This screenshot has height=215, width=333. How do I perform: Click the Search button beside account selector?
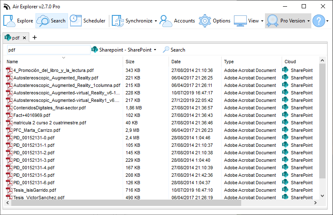[174, 50]
